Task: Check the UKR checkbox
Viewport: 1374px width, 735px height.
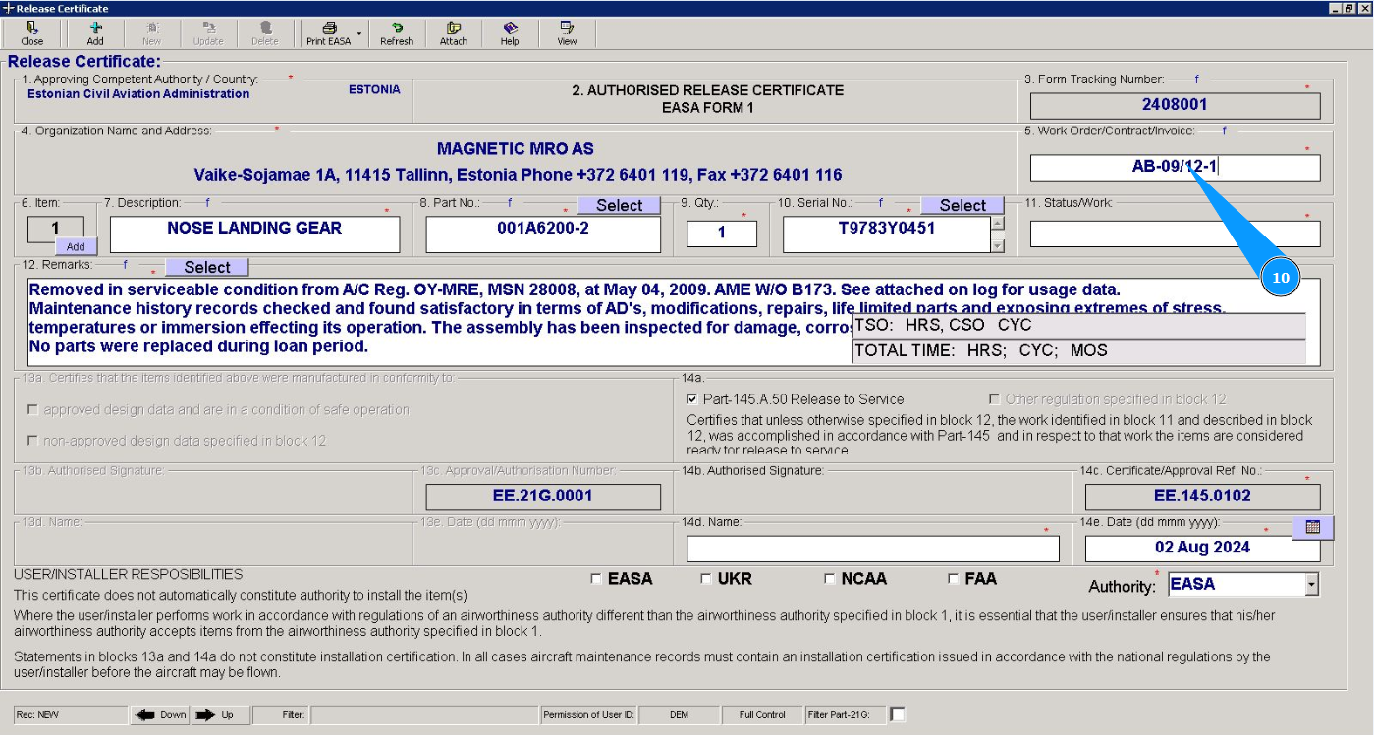Action: [x=706, y=579]
